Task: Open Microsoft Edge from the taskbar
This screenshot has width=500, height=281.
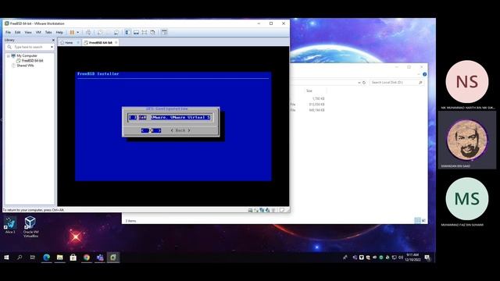Action: tap(47, 258)
